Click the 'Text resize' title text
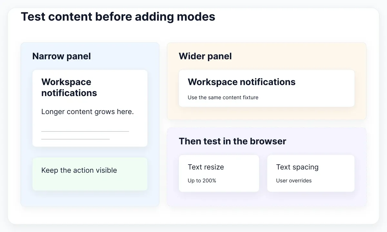 tap(206, 167)
